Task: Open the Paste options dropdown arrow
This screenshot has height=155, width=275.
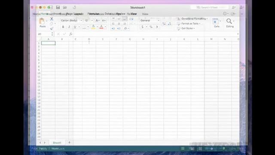Action: (47, 21)
